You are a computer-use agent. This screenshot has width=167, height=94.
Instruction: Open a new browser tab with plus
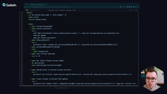coord(47,5)
